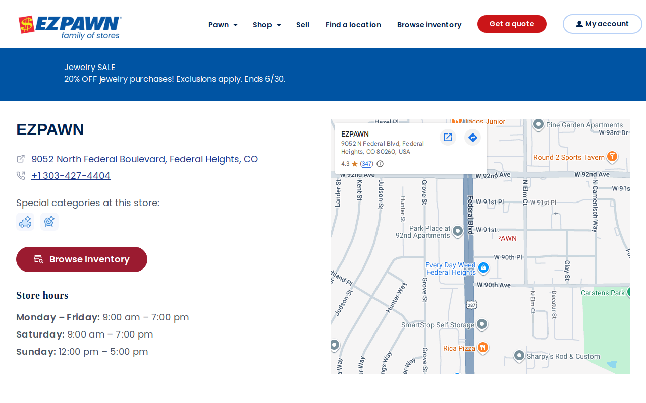Click the phone icon beside the number
Viewport: 646px width, 403px height.
[x=21, y=175]
